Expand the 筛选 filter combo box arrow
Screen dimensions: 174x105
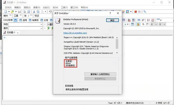point(41,24)
